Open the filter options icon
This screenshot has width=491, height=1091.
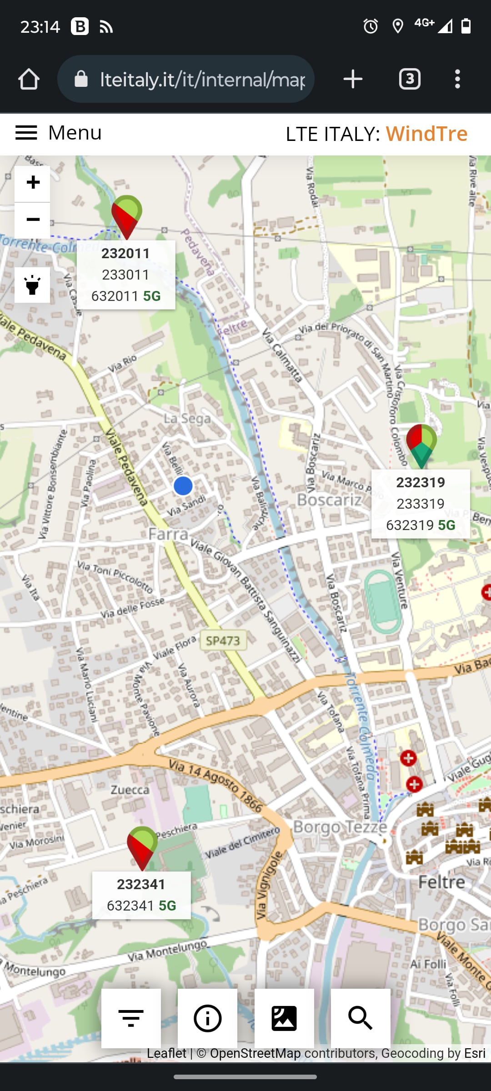pos(131,1018)
